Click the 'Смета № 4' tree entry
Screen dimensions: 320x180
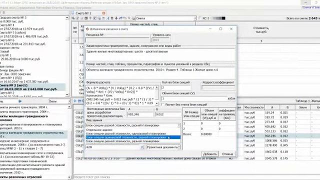[7, 25]
